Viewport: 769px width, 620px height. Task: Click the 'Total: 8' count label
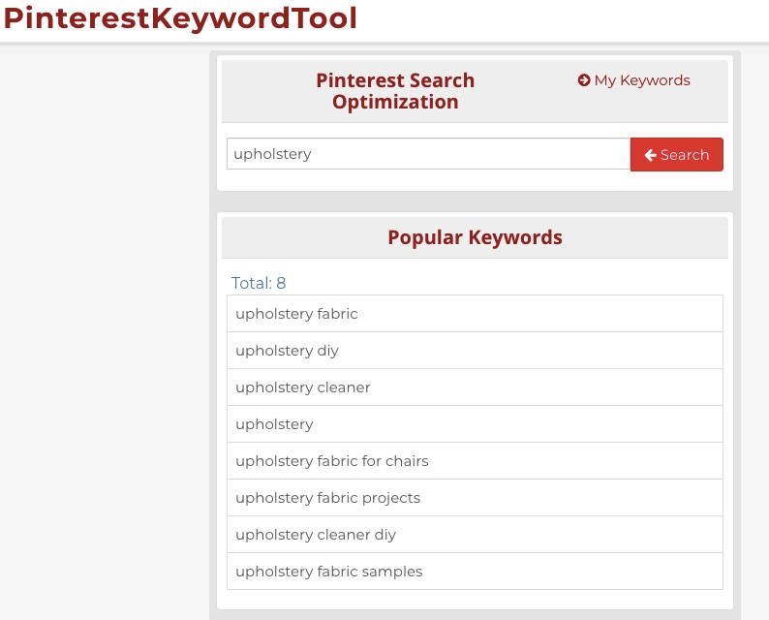259,283
